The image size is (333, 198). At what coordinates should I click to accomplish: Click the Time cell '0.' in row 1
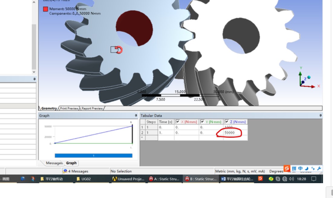(x=166, y=127)
